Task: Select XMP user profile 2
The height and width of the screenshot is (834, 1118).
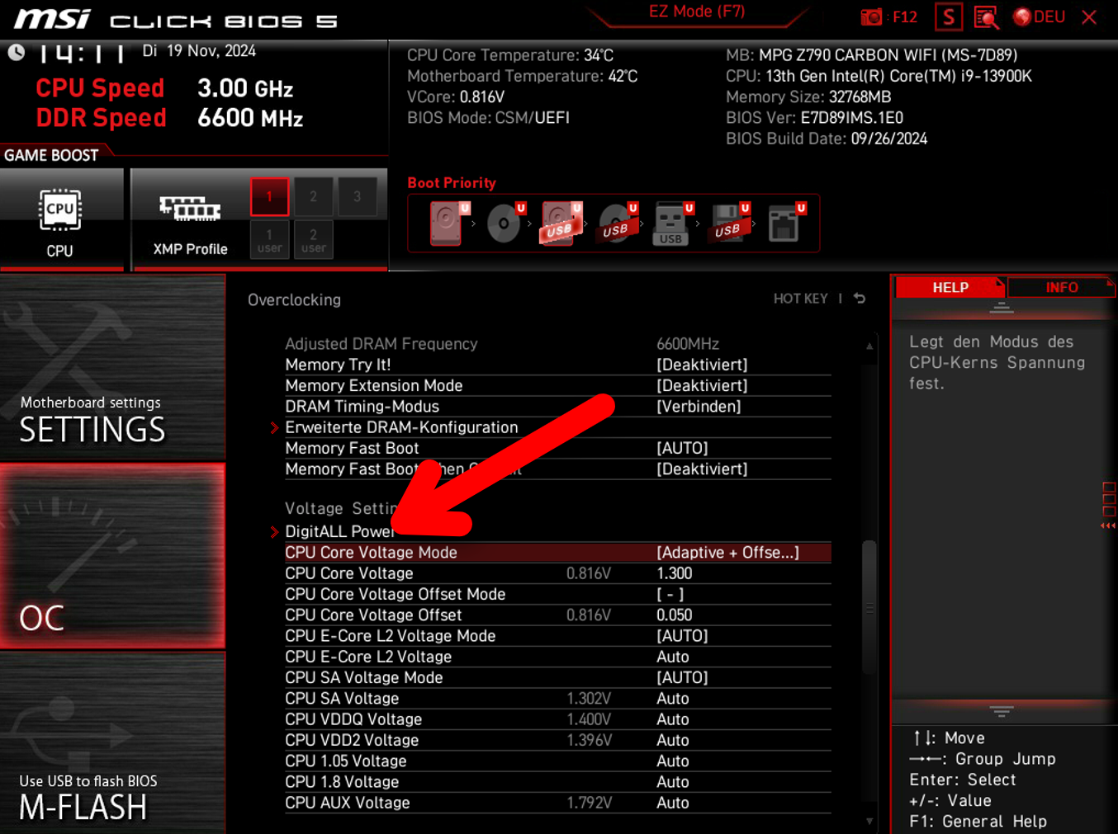Action: 313,239
